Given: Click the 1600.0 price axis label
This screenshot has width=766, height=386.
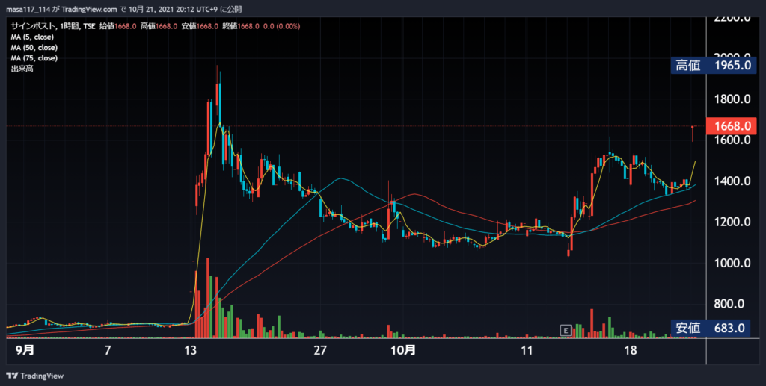Looking at the screenshot, I should 732,140.
